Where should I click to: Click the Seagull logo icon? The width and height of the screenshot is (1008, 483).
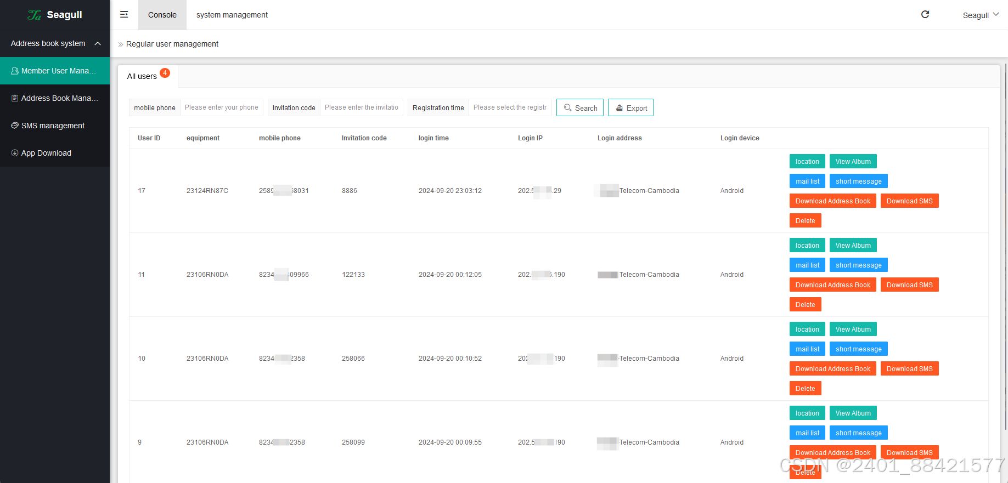(34, 15)
